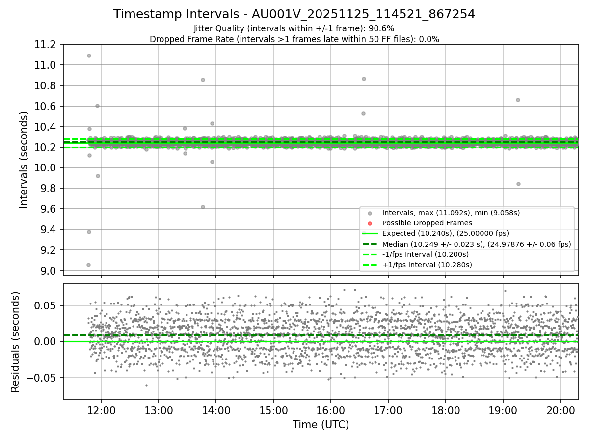Click the '13:00' x-axis tick label
The width and height of the screenshot is (589, 442).
click(x=159, y=411)
